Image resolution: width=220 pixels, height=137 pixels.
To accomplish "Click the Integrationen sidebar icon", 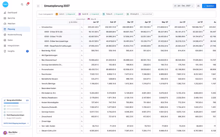I will click(5, 46).
